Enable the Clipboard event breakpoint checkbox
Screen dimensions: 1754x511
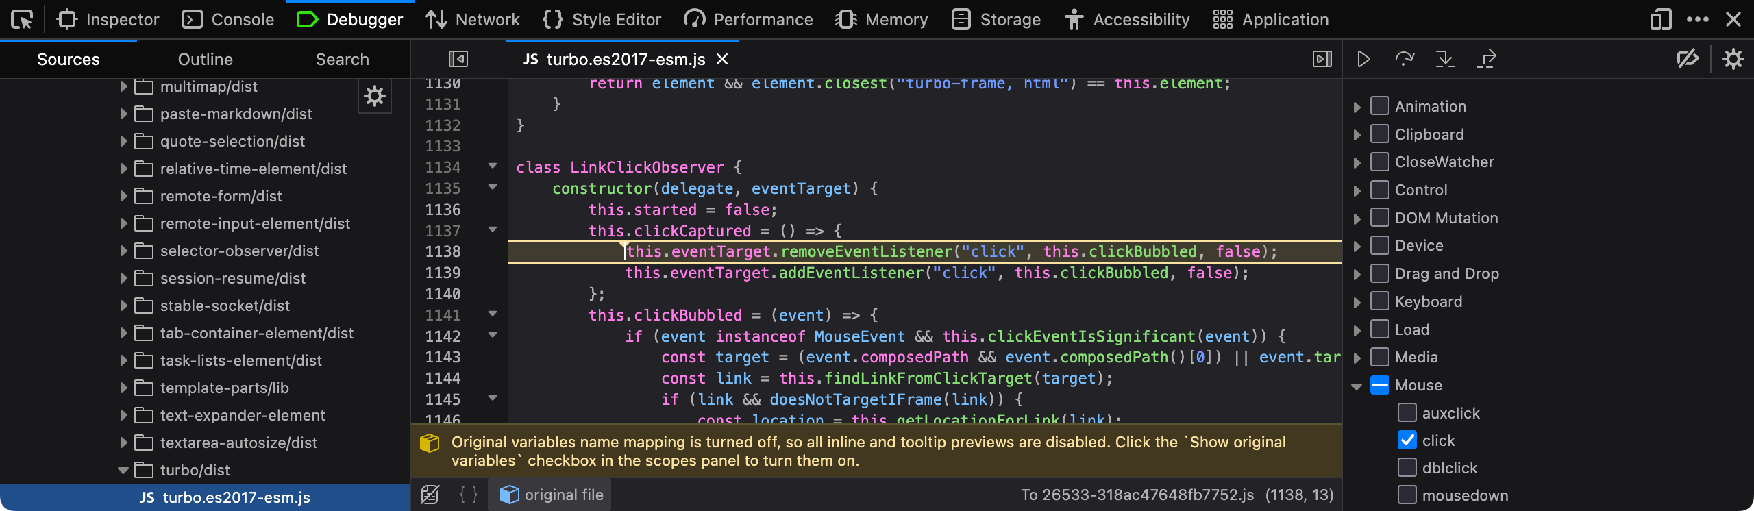1379,134
